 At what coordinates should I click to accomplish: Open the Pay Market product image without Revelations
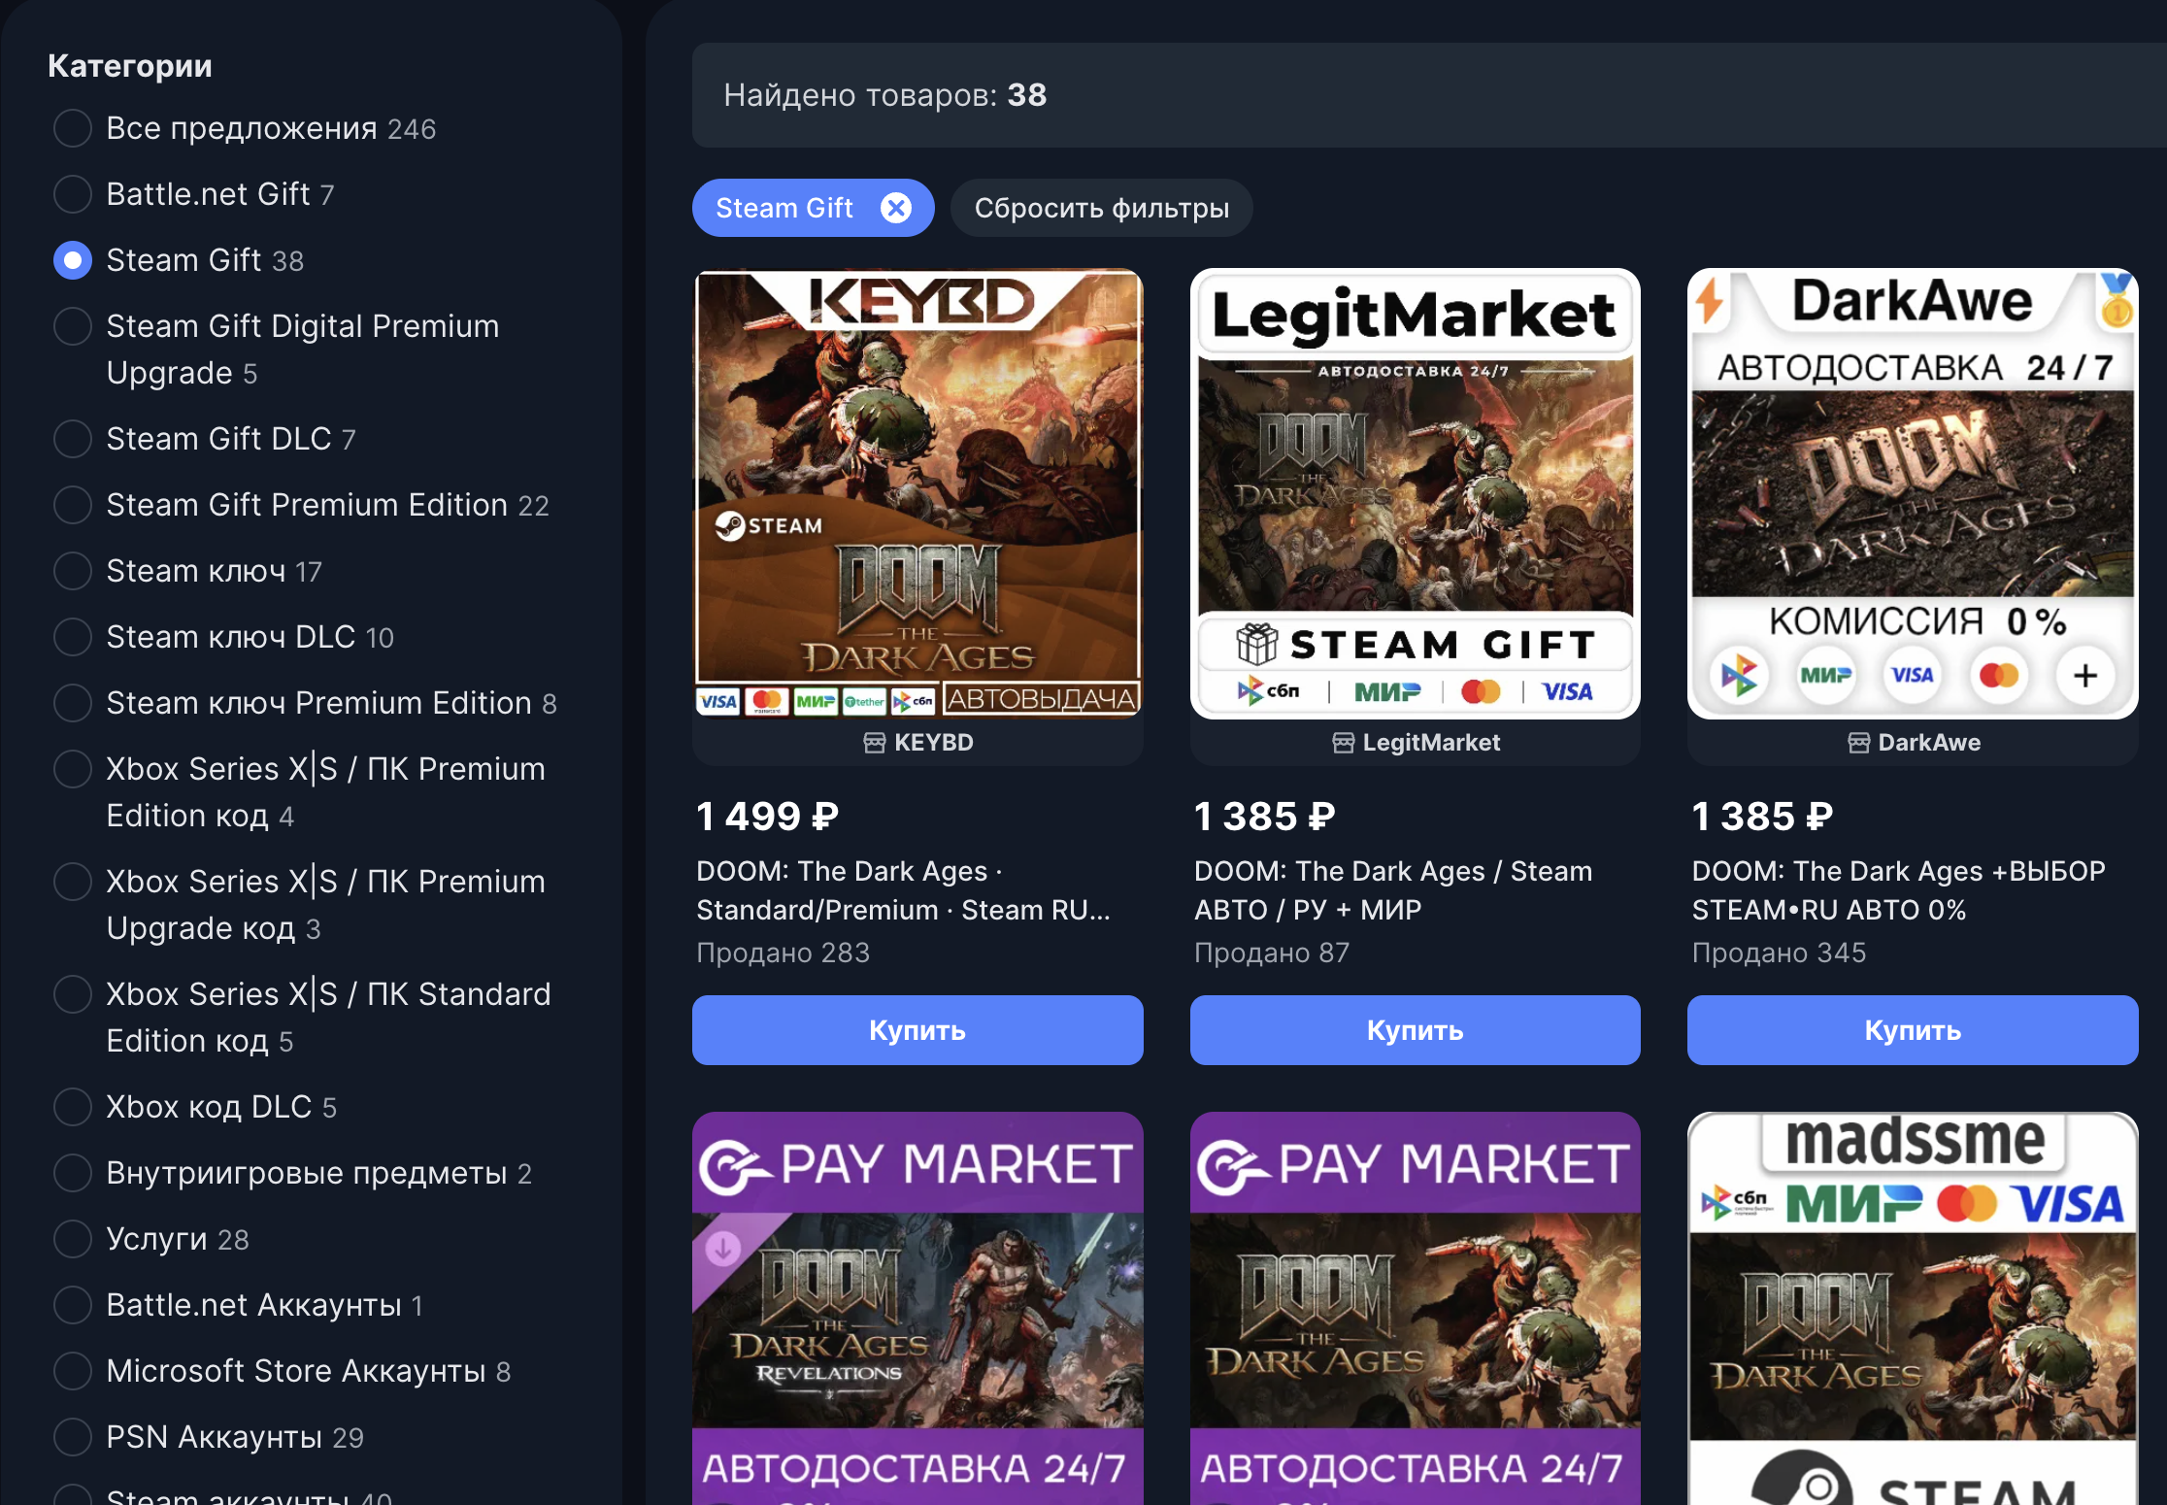tap(1416, 1309)
